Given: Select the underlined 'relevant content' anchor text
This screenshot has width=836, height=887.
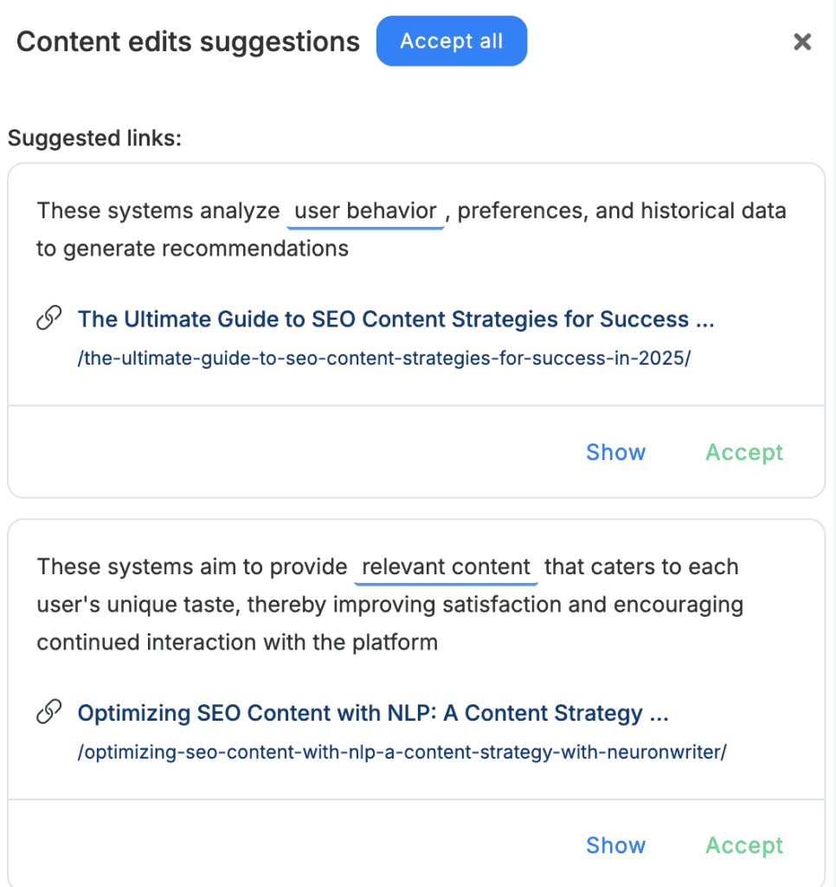Looking at the screenshot, I should [446, 567].
